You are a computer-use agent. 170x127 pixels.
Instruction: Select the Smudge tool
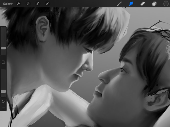click(x=131, y=4)
